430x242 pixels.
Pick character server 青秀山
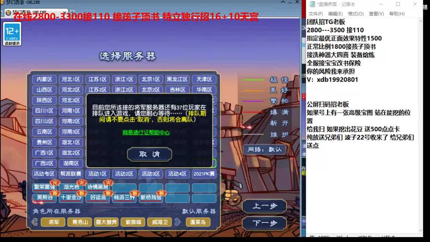click(80, 222)
